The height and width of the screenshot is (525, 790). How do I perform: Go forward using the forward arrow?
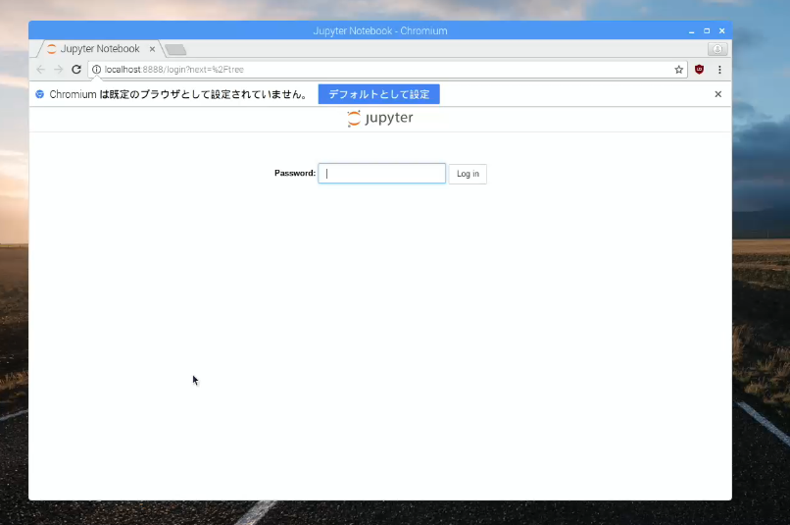click(x=59, y=69)
